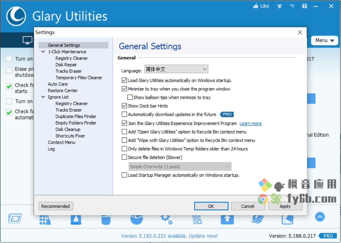Image resolution: width=341 pixels, height=243 pixels.
Task: Check Load Startup Manager automatically on startup
Action: pyautogui.click(x=124, y=175)
